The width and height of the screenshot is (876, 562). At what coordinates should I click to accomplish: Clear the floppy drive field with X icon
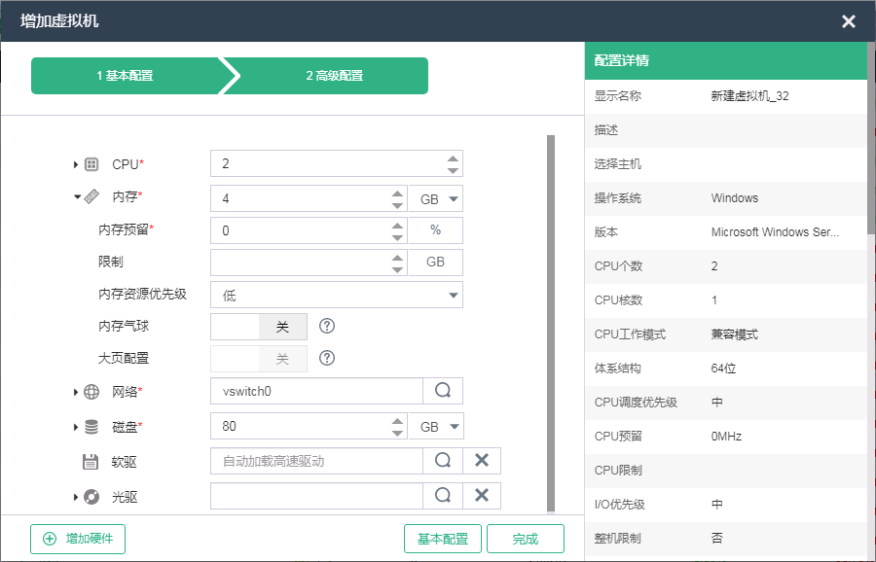point(481,461)
